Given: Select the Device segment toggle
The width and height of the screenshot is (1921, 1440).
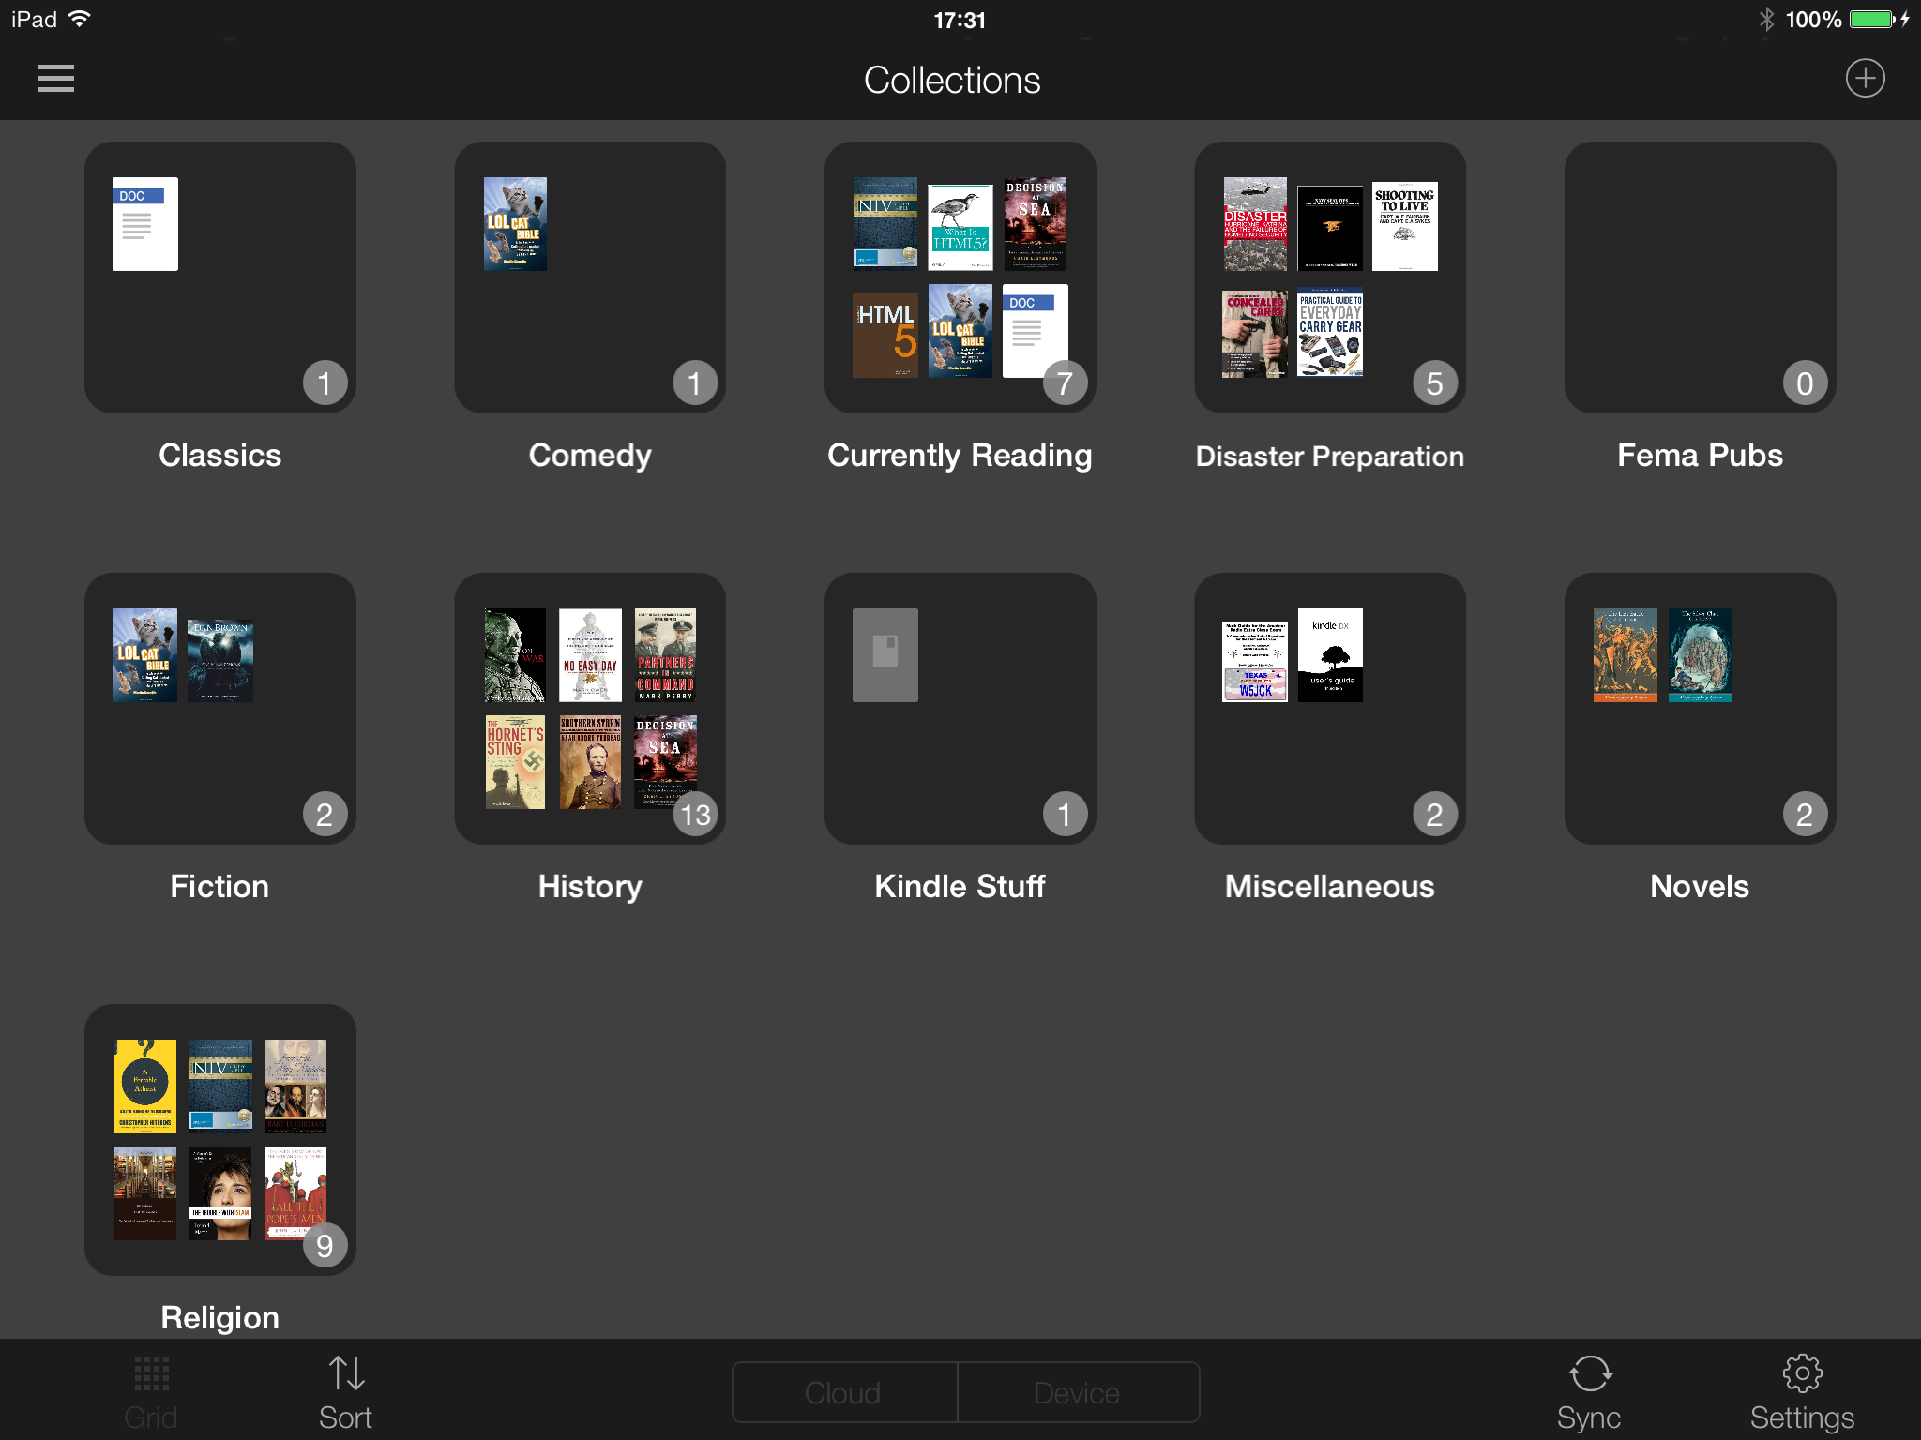Looking at the screenshot, I should [x=1077, y=1392].
